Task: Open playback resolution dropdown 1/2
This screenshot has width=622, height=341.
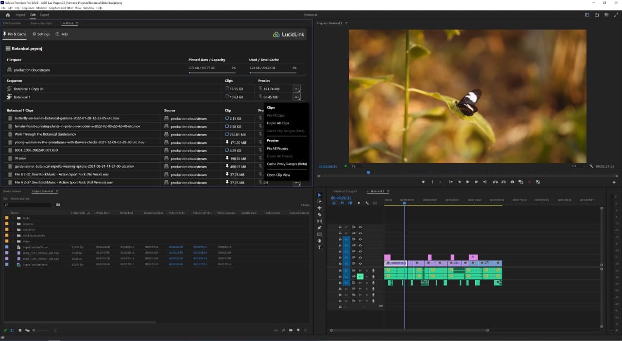Action: 578,166
